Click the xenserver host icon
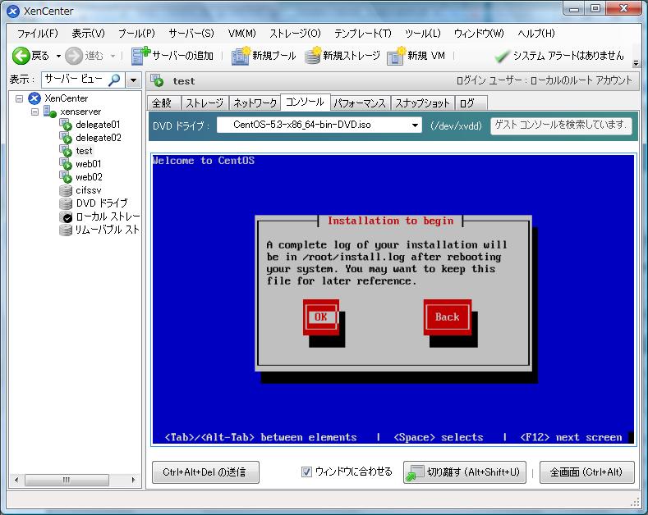This screenshot has height=515, width=648. pos(50,112)
